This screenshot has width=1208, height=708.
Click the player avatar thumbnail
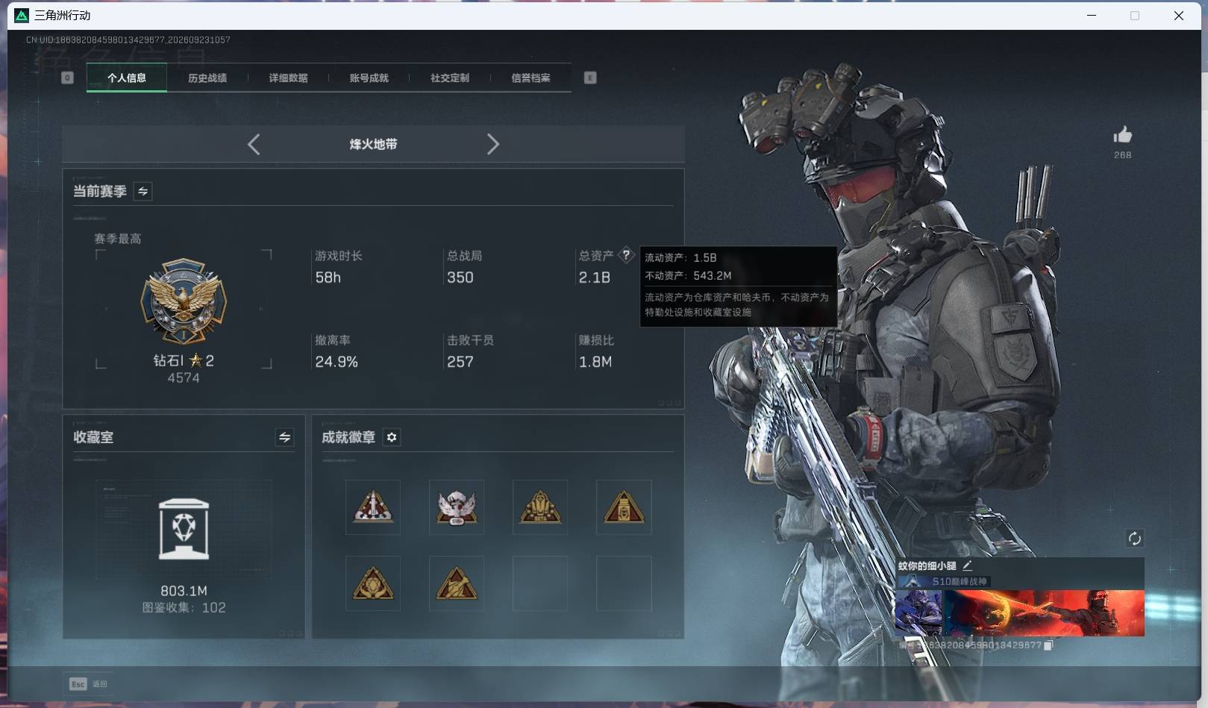[x=918, y=613]
